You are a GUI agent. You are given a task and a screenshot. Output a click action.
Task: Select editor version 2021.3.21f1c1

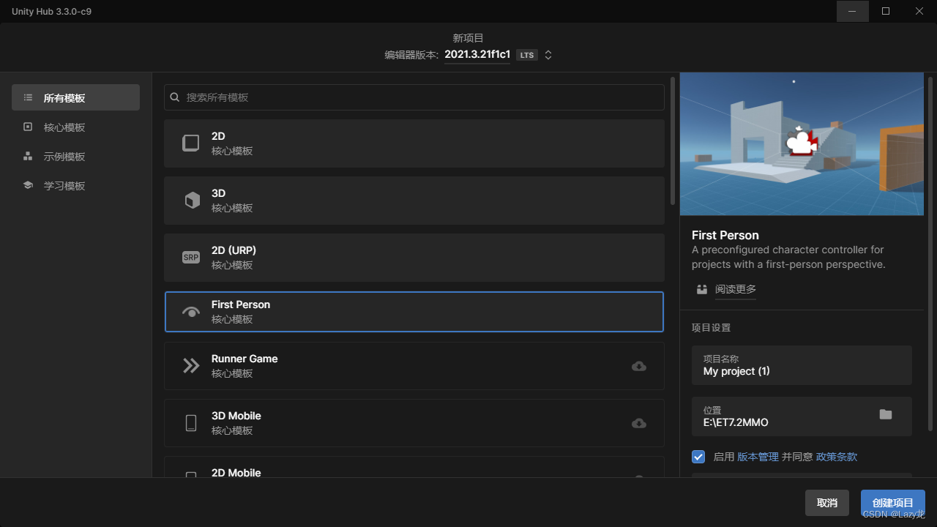(x=477, y=55)
